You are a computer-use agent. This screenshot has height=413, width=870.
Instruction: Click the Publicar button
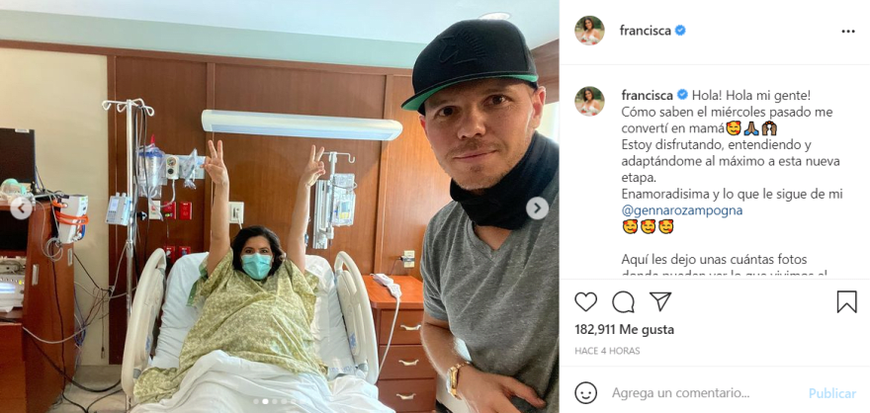tap(831, 393)
